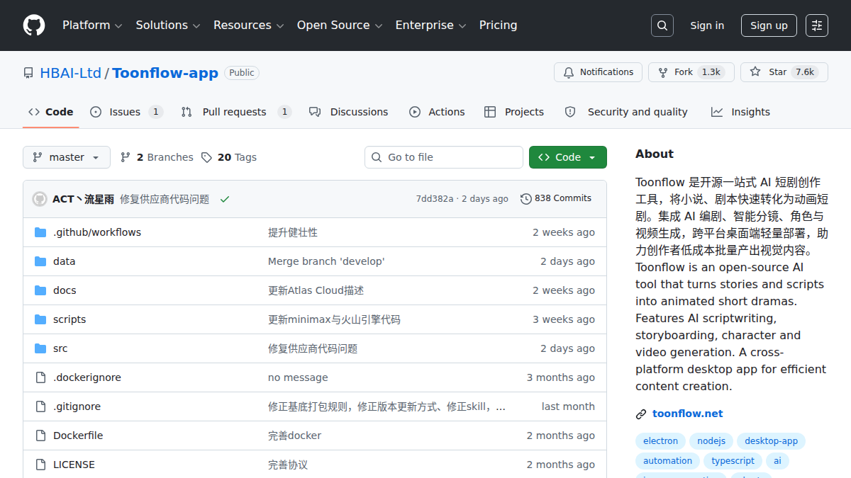Image resolution: width=851 pixels, height=478 pixels.
Task: Open the 838 Commits history link
Action: click(x=556, y=198)
